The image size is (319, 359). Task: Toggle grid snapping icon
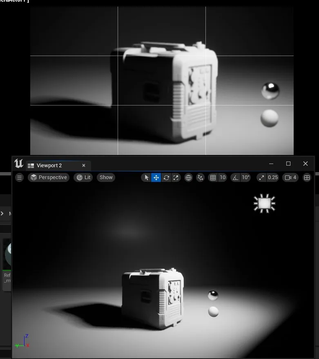point(213,177)
